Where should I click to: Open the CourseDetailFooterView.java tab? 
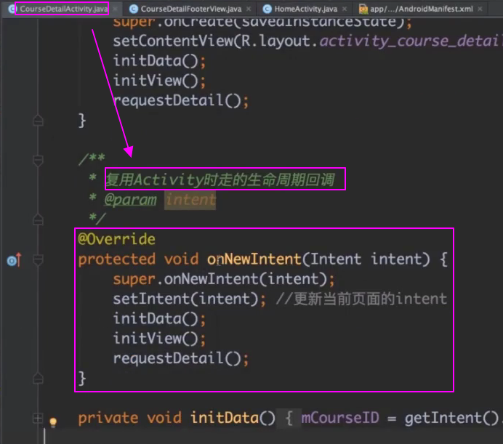pyautogui.click(x=191, y=9)
